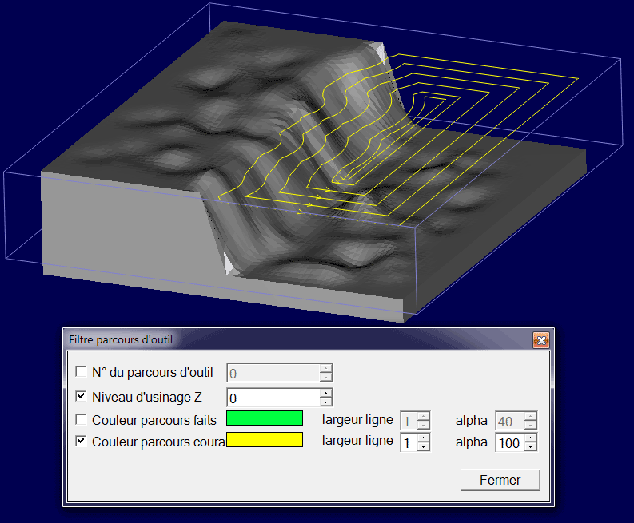
Task: Click the Fermer button
Action: click(x=500, y=480)
